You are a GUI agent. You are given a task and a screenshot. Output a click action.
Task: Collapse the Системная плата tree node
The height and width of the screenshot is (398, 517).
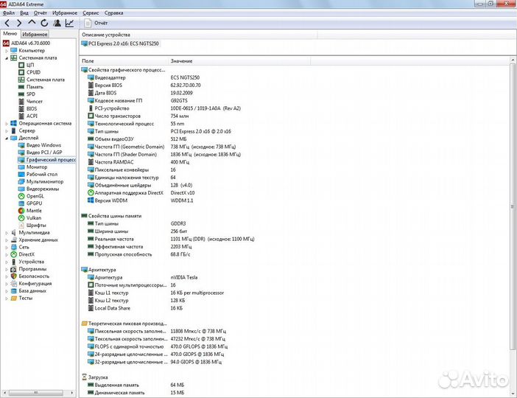tap(7, 58)
